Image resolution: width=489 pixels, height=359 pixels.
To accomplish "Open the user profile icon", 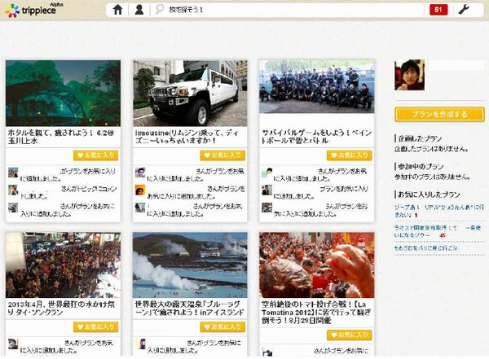I will [x=139, y=10].
